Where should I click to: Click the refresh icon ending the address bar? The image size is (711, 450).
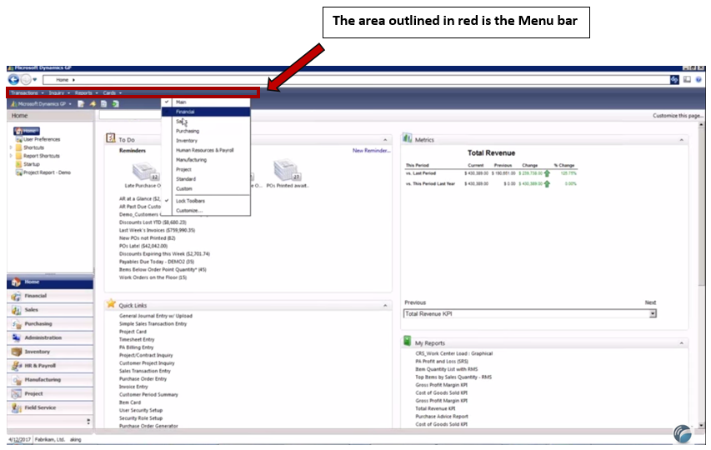(674, 80)
